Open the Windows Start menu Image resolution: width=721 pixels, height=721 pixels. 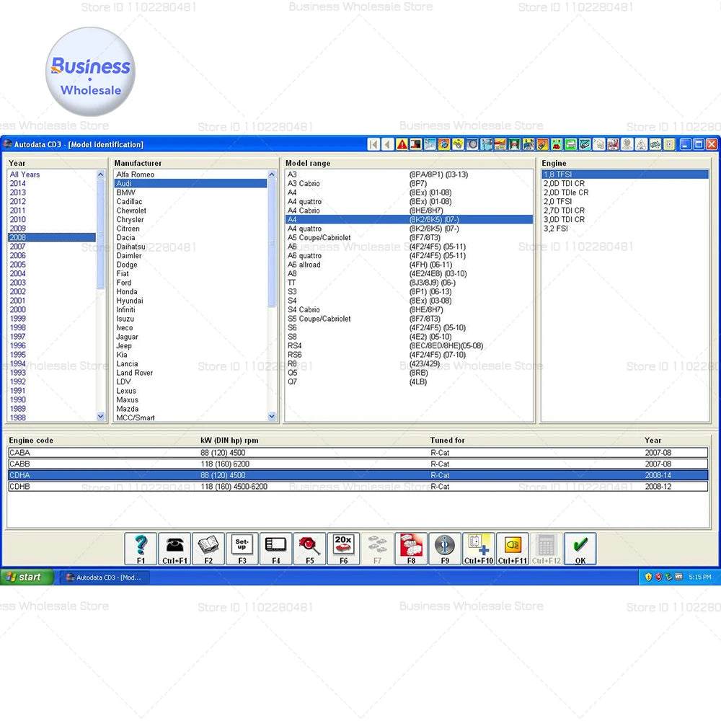[x=27, y=577]
